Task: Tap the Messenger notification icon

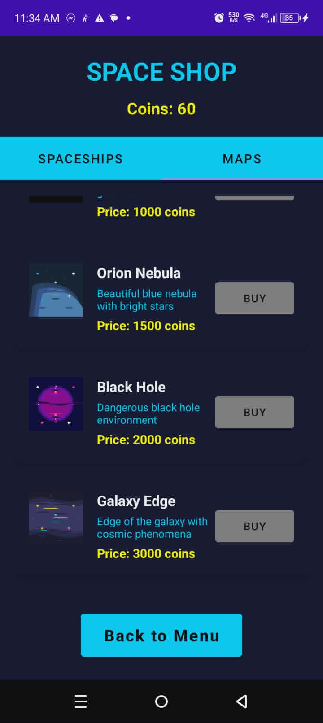Action: point(71,18)
